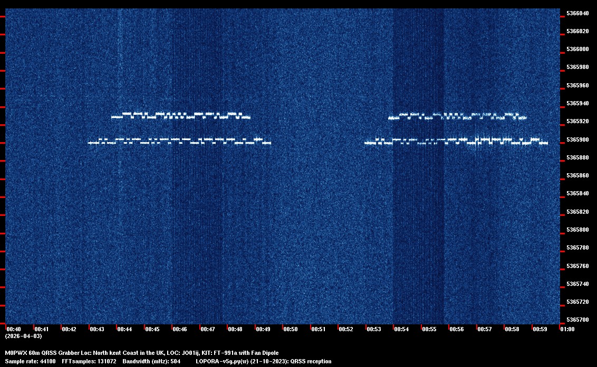Click the M0PWX 60m QRSS Grabber caption
The image size is (597, 367).
point(141,353)
